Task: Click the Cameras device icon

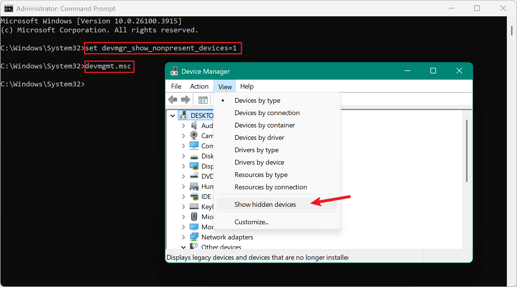Action: [x=194, y=136]
